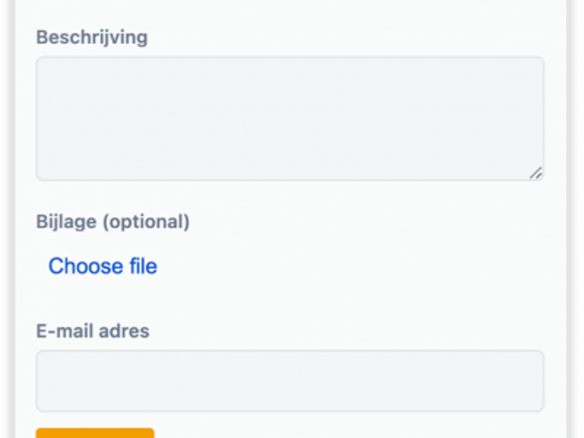The height and width of the screenshot is (438, 584).
Task: Select the E-mail adres label
Action: point(93,331)
